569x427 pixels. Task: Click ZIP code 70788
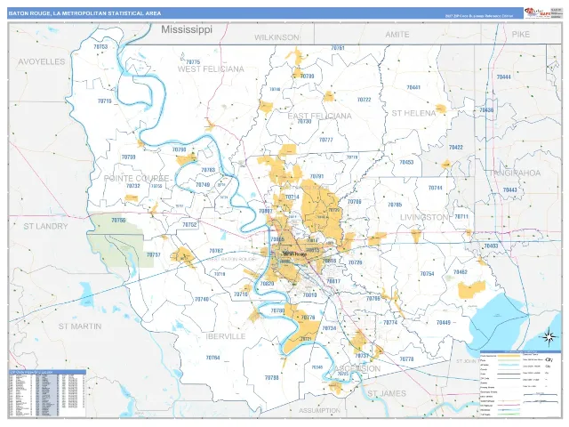click(x=272, y=377)
